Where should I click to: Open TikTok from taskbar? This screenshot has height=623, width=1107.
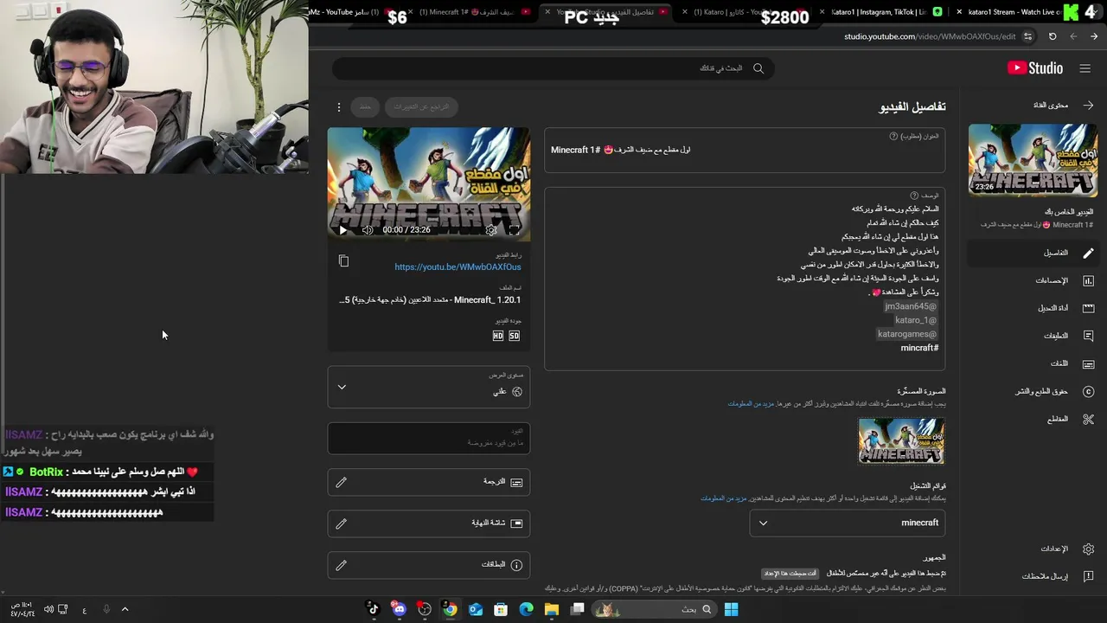374,609
